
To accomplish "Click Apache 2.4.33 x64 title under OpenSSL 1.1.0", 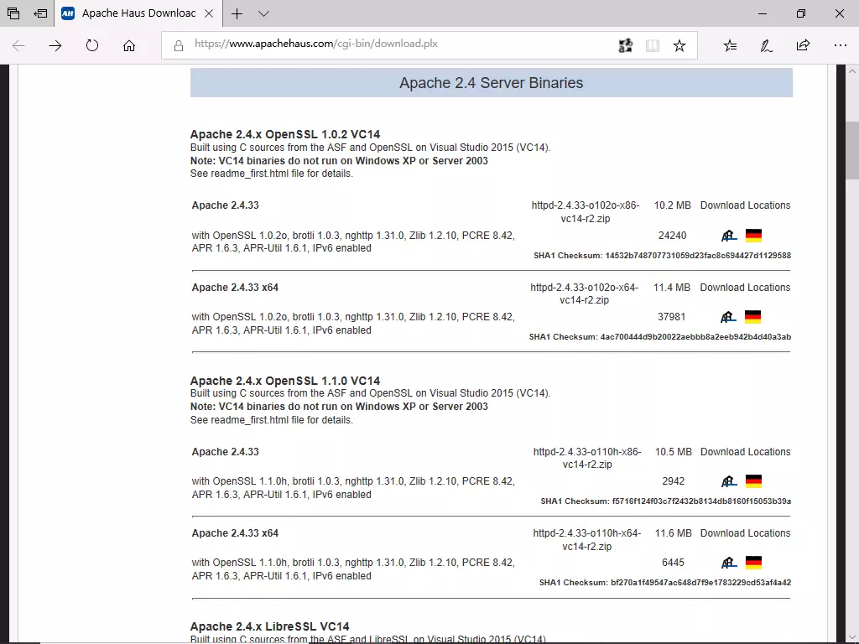I will pyautogui.click(x=235, y=532).
